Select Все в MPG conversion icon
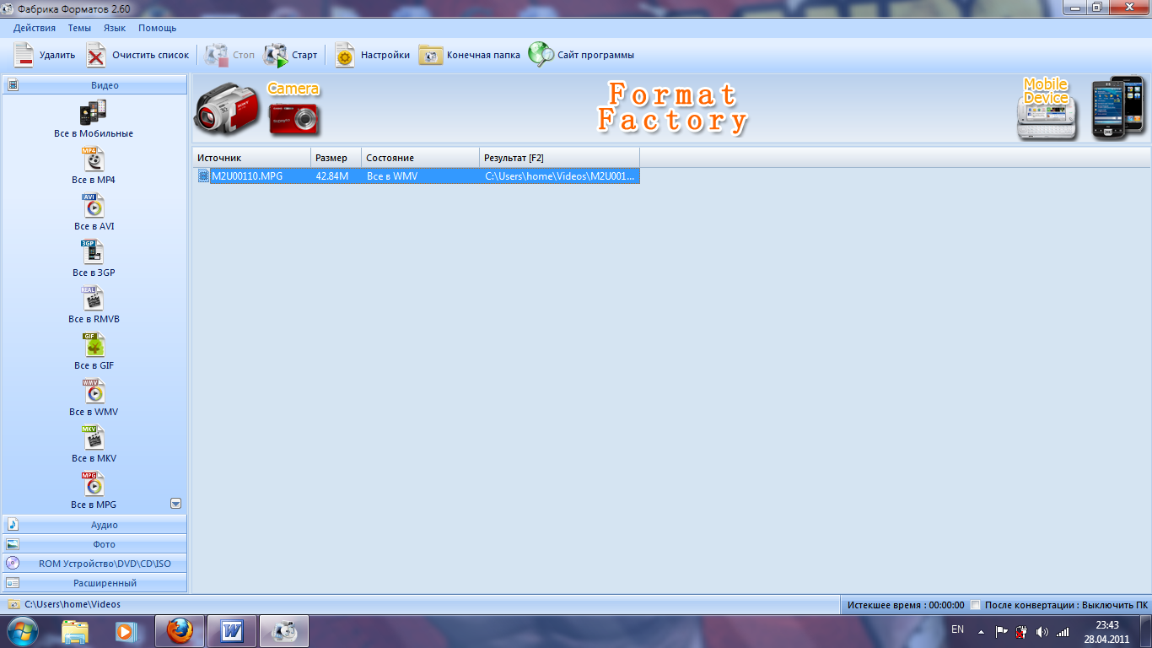 (94, 483)
